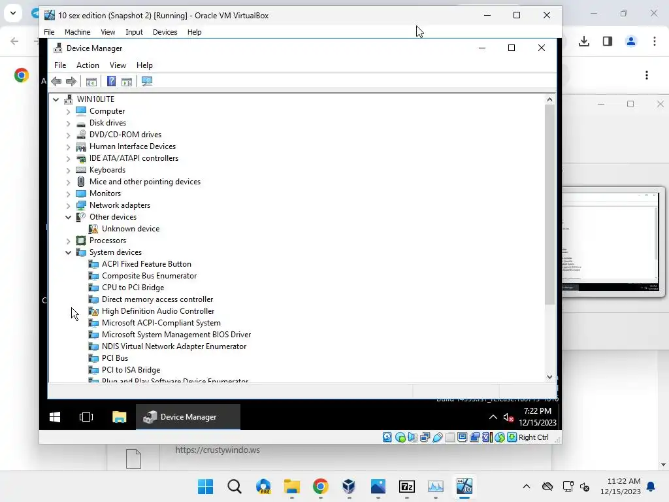Open VirtualBox cube icon on host taskbar
Screen dimensions: 669x502
(x=349, y=486)
